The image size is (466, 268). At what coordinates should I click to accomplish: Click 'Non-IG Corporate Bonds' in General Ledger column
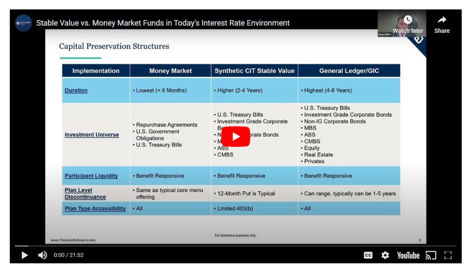click(335, 121)
